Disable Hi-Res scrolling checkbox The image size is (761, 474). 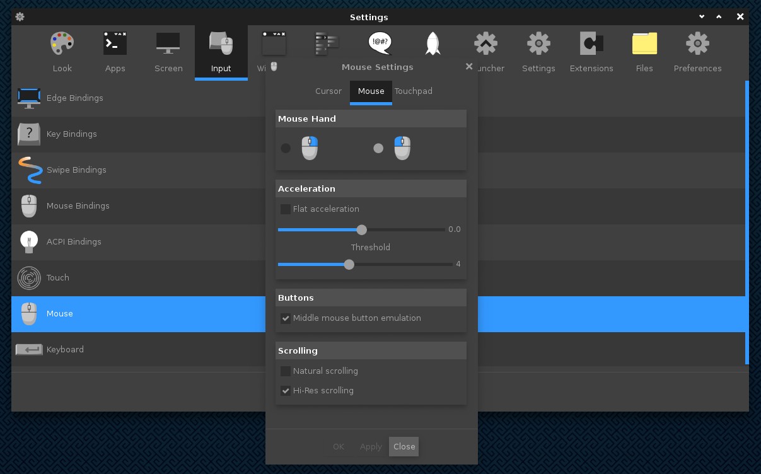(286, 391)
